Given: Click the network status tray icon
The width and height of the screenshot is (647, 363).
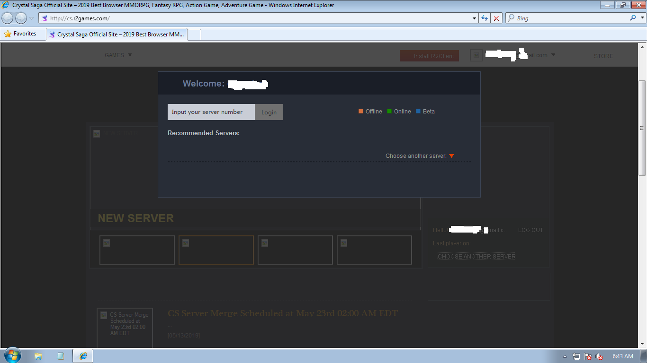Looking at the screenshot, I should click(576, 356).
